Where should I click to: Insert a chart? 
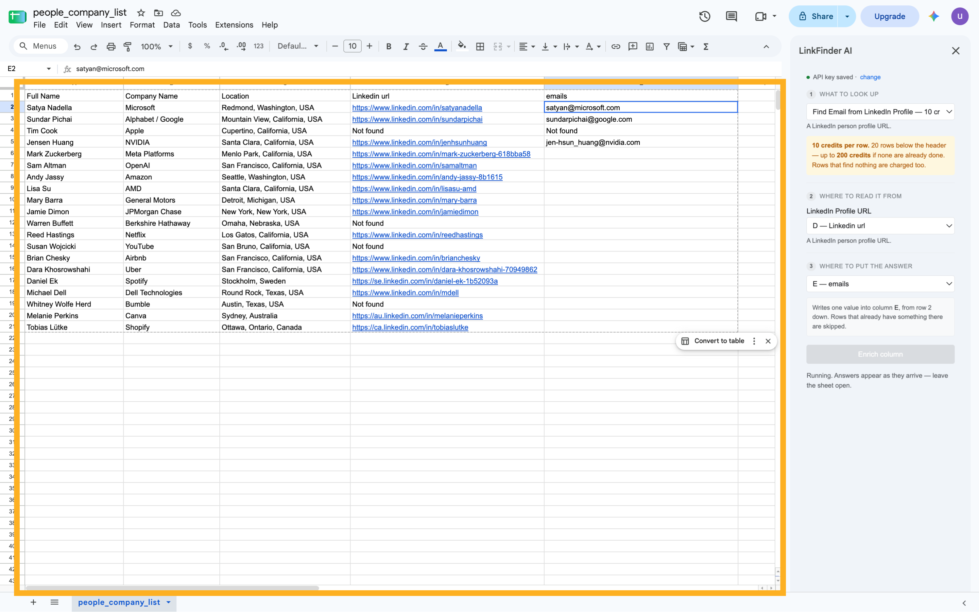pos(650,47)
